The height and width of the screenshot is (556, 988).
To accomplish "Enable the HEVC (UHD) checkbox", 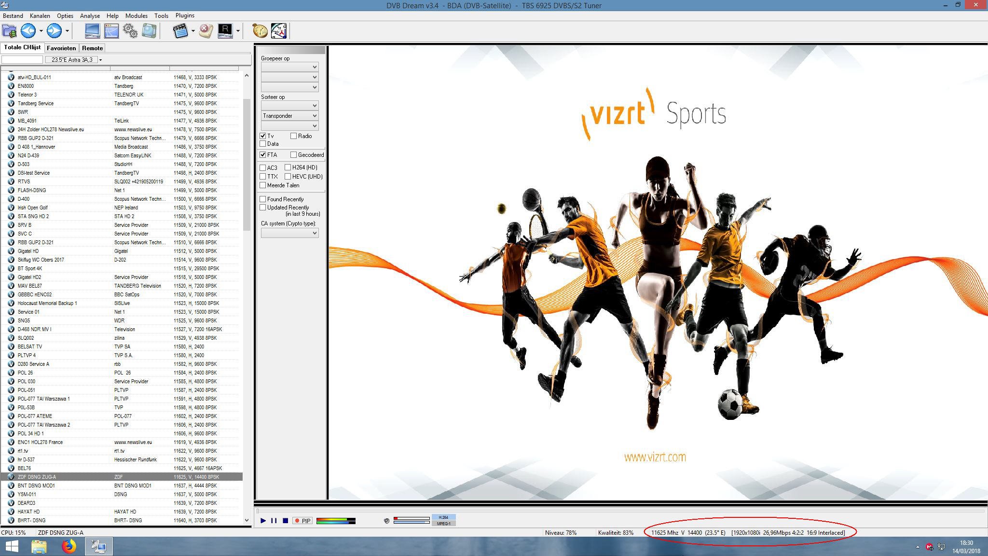I will (288, 177).
